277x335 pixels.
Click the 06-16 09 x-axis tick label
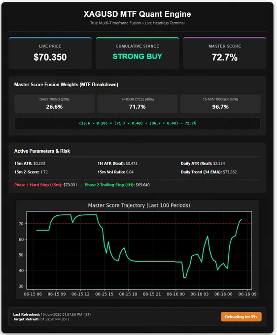tap(247, 294)
